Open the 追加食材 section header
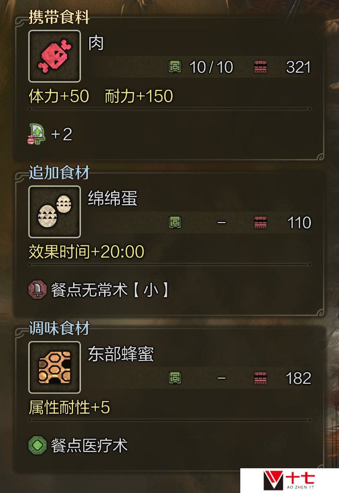 (59, 172)
